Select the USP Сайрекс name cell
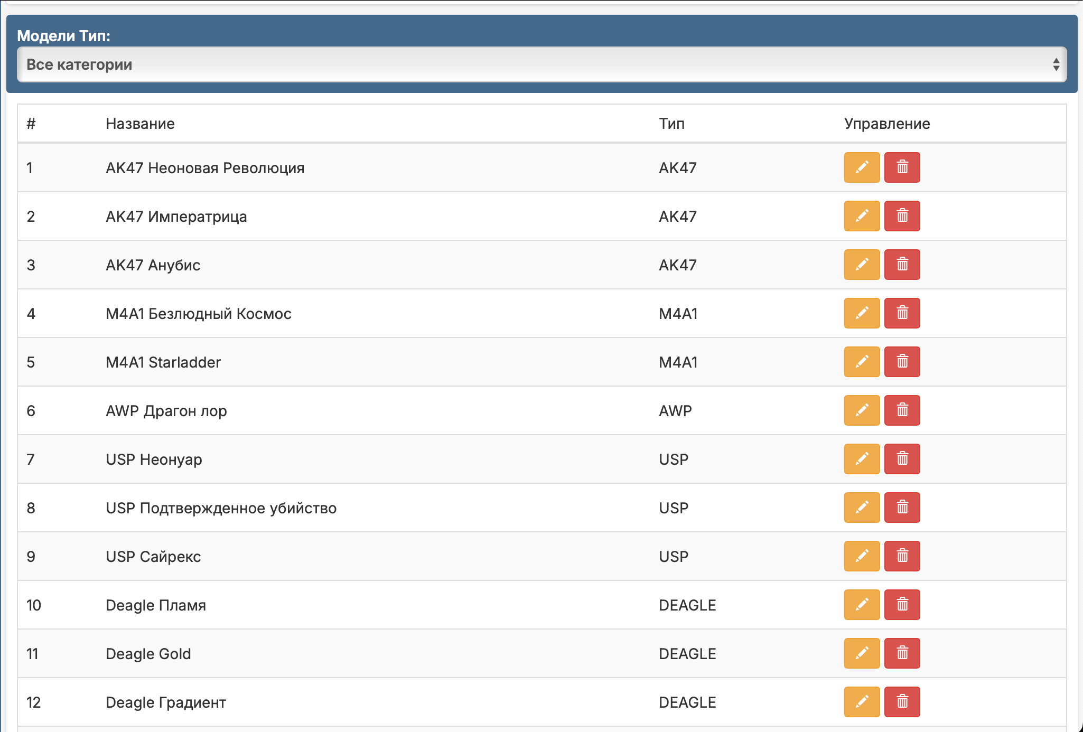1083x732 pixels. pos(153,557)
